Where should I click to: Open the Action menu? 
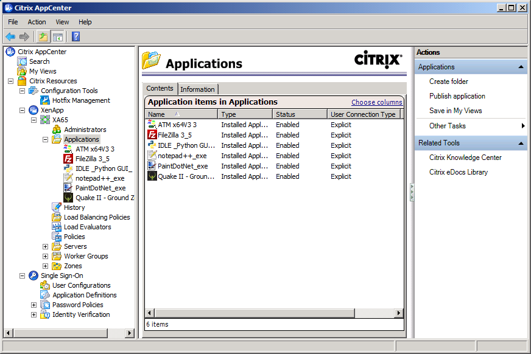(x=37, y=22)
